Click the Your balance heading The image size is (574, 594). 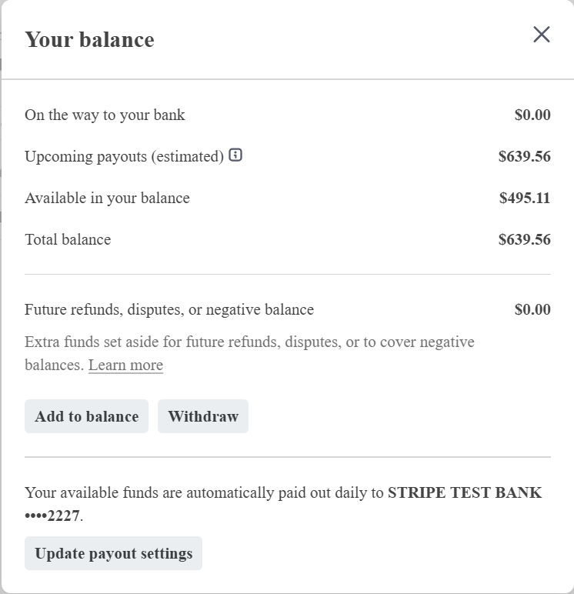89,40
